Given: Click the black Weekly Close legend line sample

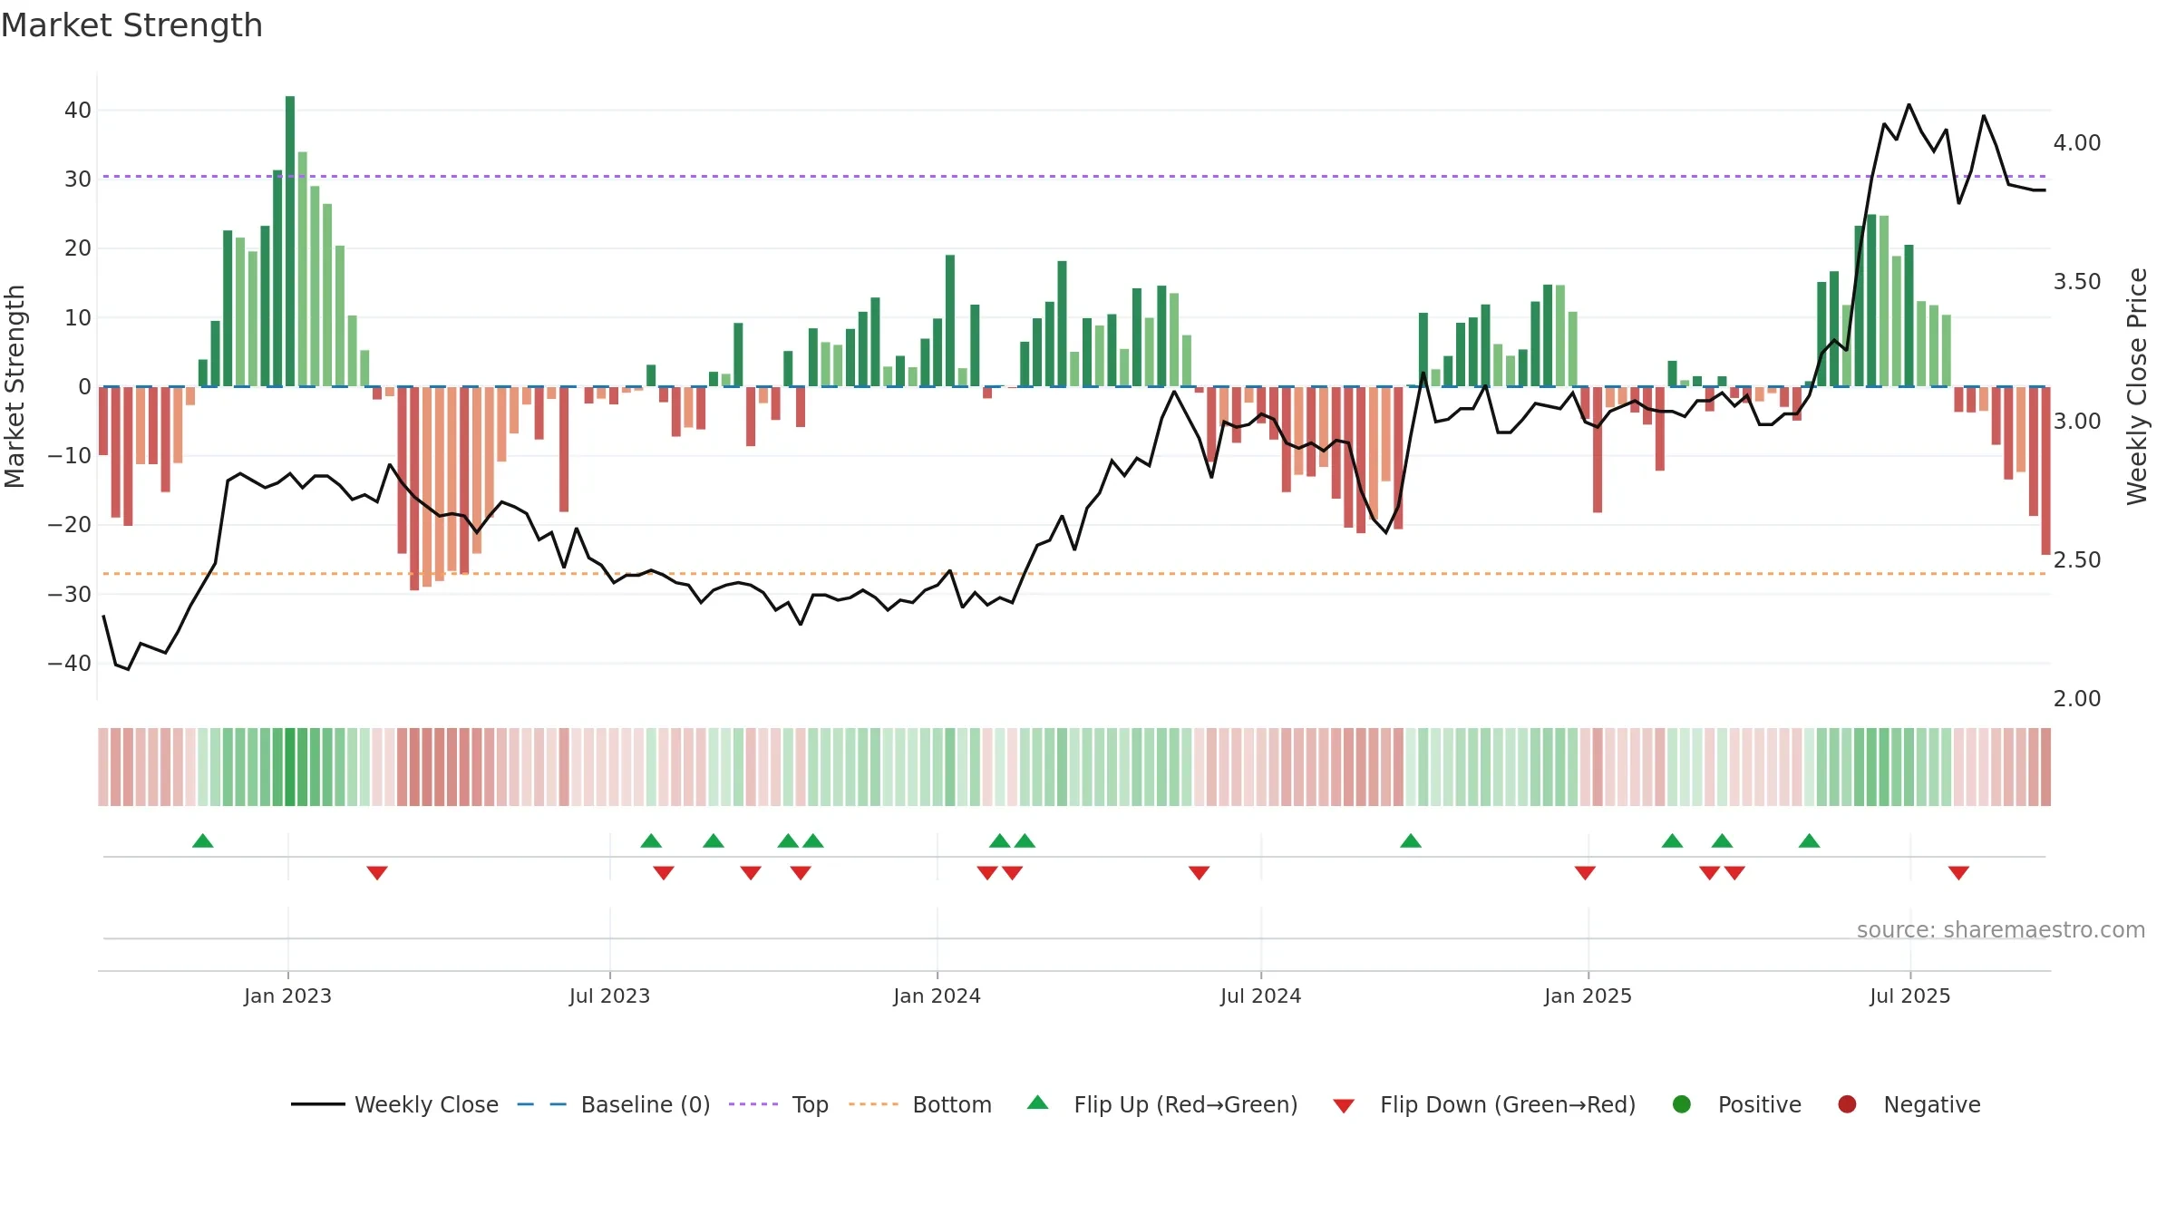Looking at the screenshot, I should (318, 1104).
